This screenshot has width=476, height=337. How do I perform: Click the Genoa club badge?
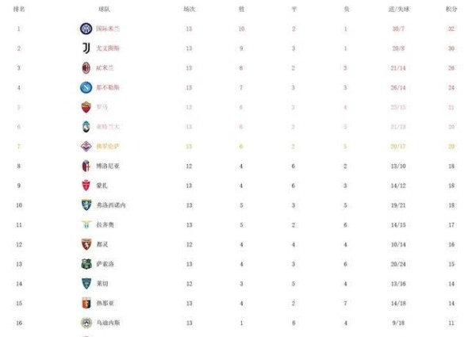86,303
